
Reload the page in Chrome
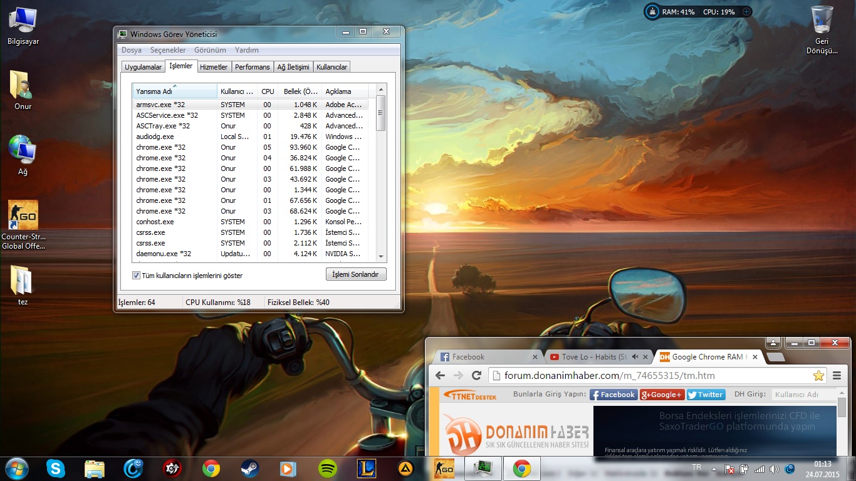(x=476, y=376)
